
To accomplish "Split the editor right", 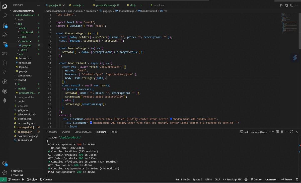I will point(292,5).
